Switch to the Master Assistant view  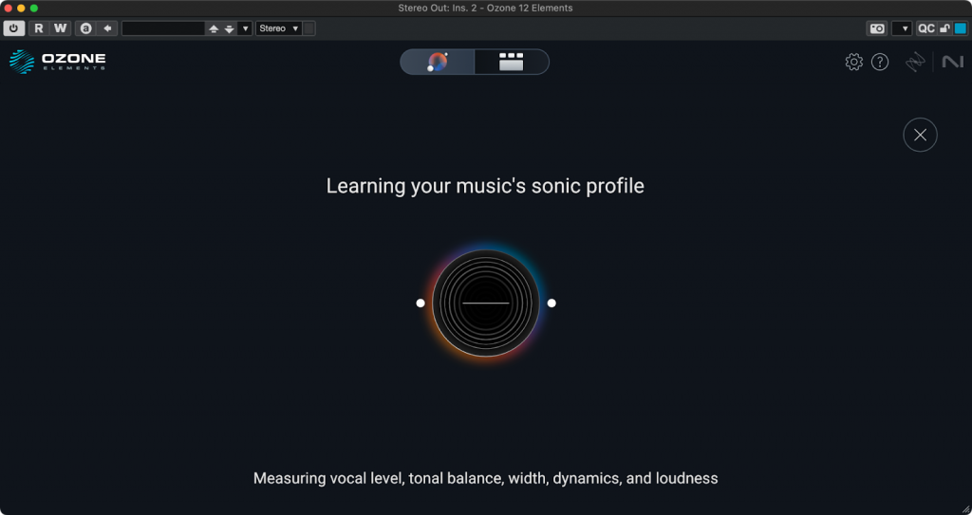(x=438, y=63)
